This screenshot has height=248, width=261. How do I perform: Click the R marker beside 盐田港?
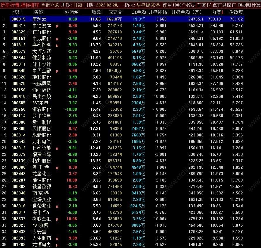click(57, 168)
